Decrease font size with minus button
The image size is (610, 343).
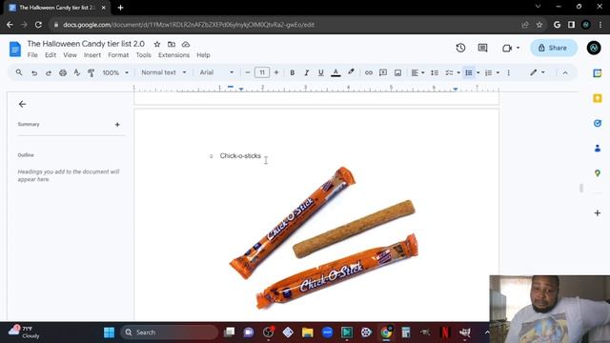pos(248,72)
